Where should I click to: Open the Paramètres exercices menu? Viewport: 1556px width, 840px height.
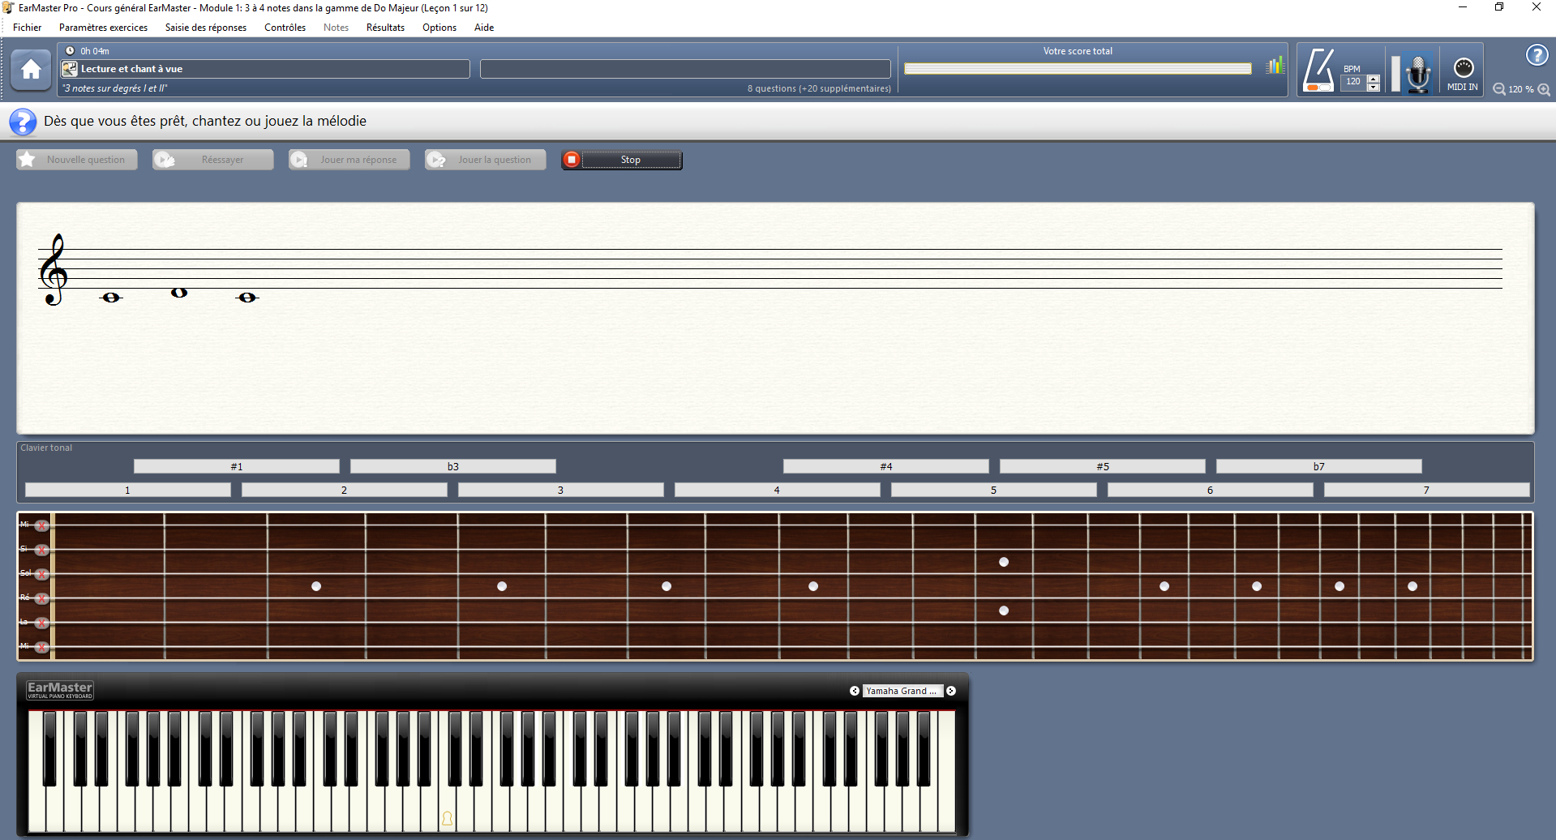click(103, 28)
